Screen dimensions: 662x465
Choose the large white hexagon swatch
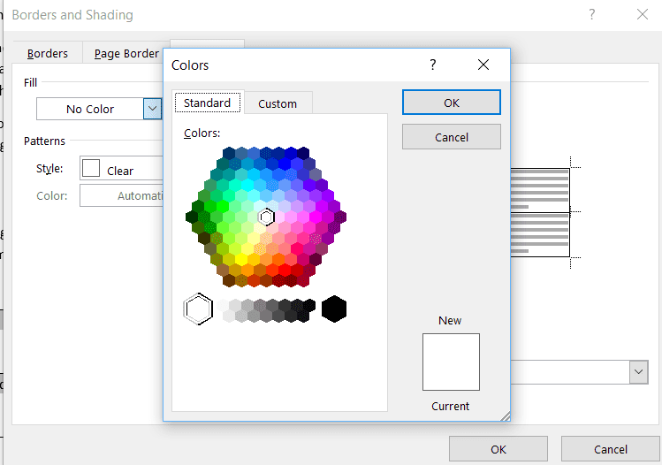pyautogui.click(x=198, y=309)
